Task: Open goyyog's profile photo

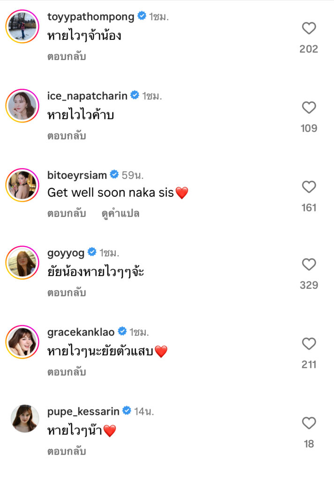Action: (x=22, y=263)
